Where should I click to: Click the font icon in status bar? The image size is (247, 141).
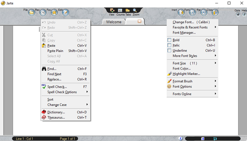[203, 139]
